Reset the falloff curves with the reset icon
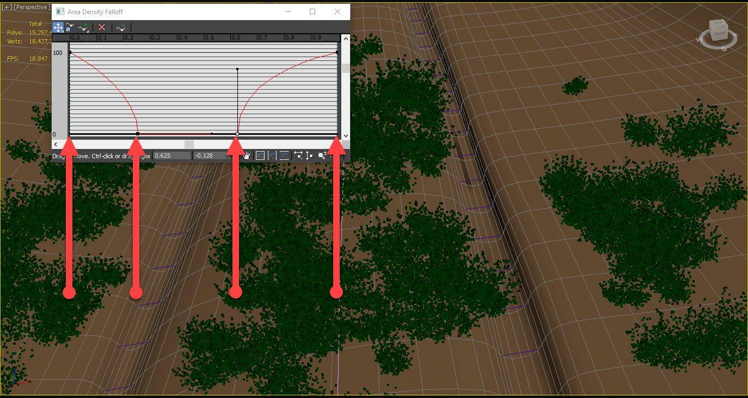Screen dimensions: 748x398 [x=121, y=27]
